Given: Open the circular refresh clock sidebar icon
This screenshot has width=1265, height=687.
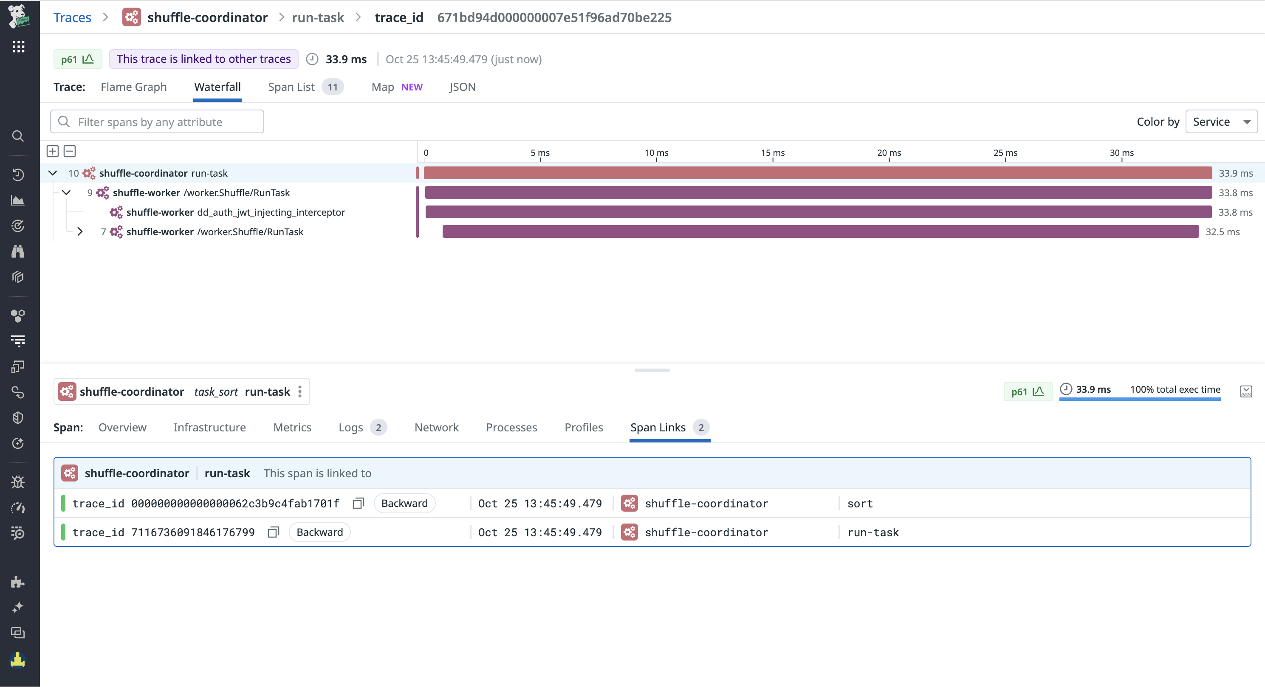Looking at the screenshot, I should (x=18, y=443).
